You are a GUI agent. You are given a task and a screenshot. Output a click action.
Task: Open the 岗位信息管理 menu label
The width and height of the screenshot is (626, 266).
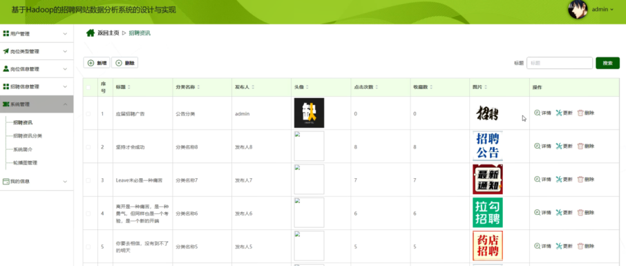25,69
